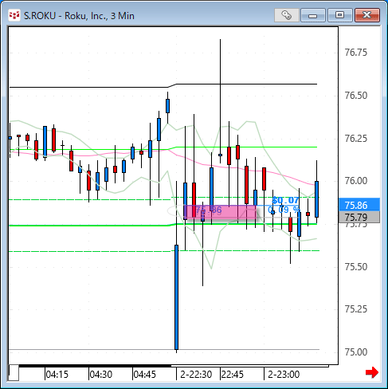Viewport: 388px width, 389px height.
Task: Click the chart link chain icon
Action: click(x=287, y=15)
